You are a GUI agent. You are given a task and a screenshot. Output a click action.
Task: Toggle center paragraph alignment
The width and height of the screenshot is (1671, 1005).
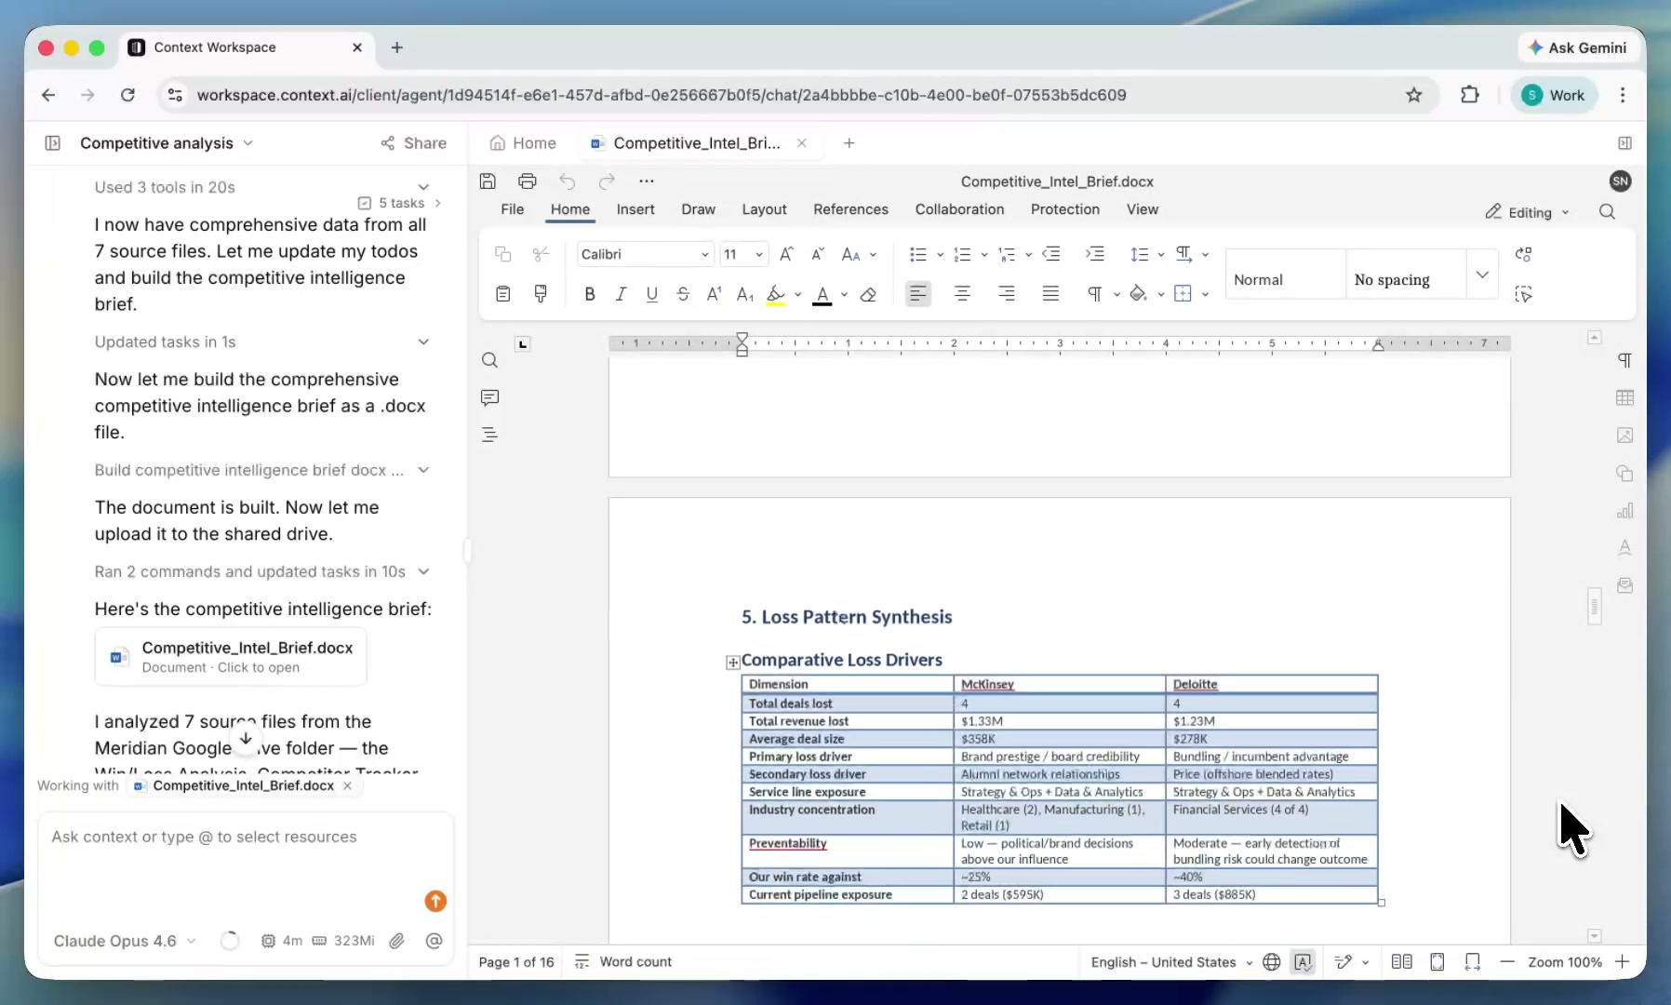(x=962, y=294)
